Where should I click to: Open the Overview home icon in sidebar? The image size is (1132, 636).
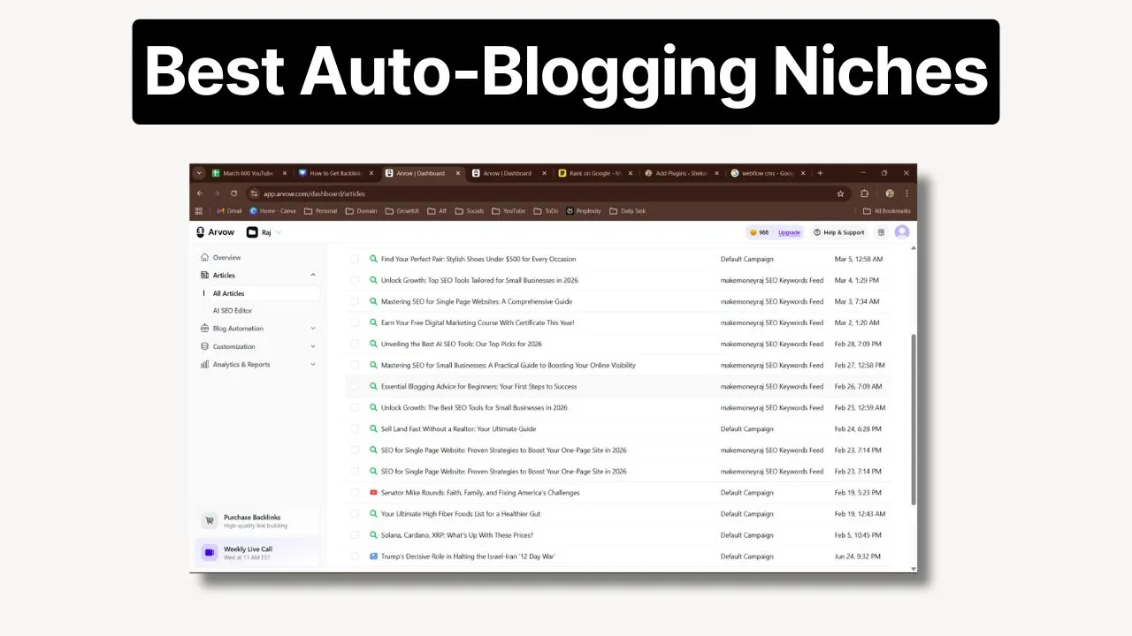[205, 258]
